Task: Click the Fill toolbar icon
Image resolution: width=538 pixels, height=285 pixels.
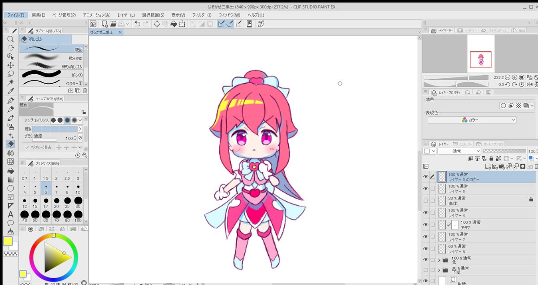Action: point(174,24)
